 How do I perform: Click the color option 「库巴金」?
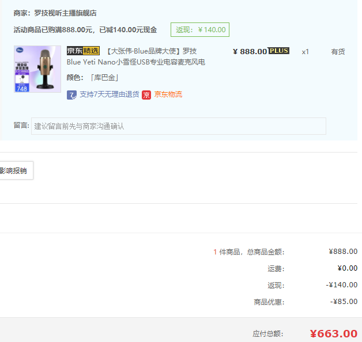104,78
